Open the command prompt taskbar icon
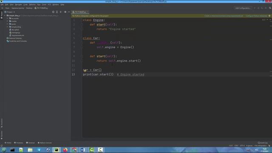 click(x=12, y=150)
